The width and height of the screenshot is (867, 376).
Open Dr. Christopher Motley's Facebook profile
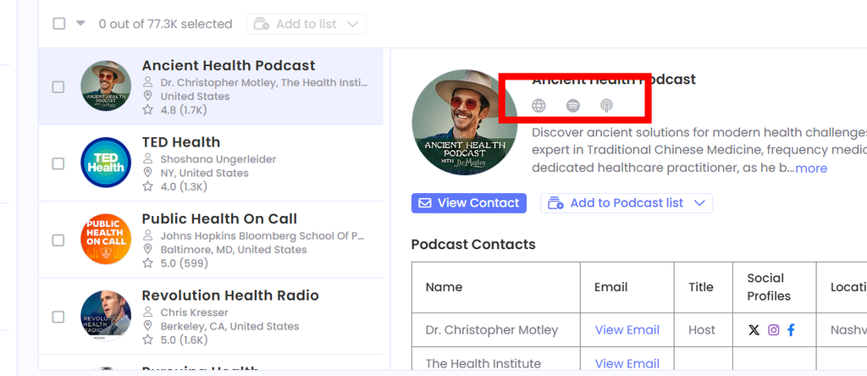792,330
